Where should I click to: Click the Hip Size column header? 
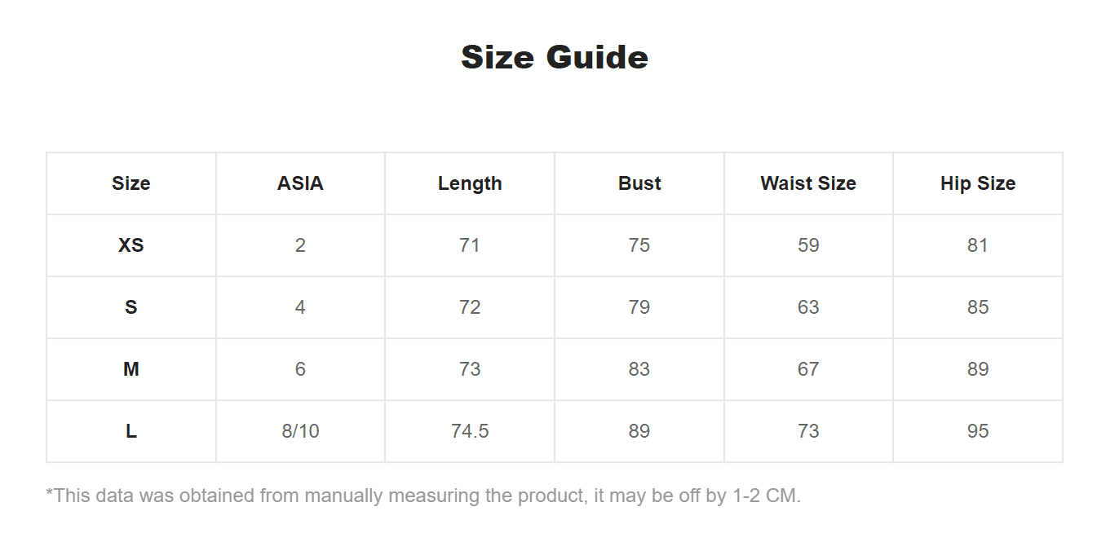click(978, 183)
